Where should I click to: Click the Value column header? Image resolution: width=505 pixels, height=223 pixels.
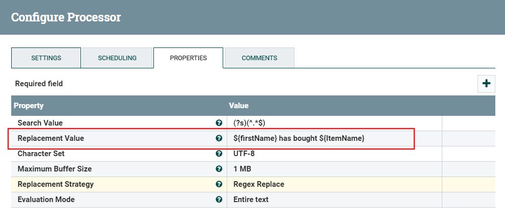click(x=238, y=106)
